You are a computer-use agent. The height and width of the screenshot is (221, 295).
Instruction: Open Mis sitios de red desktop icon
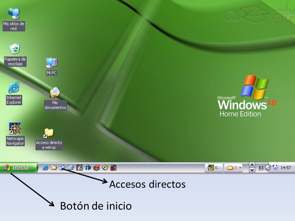(x=14, y=19)
